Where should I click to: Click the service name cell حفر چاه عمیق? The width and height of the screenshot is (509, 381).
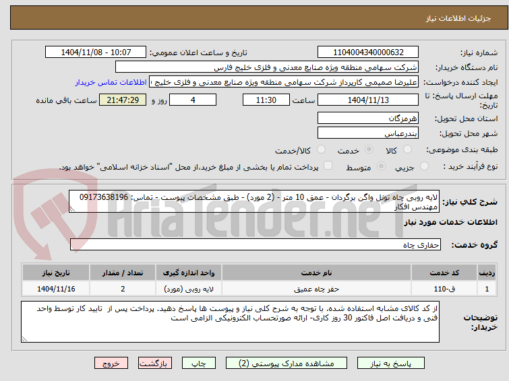tap(316, 289)
